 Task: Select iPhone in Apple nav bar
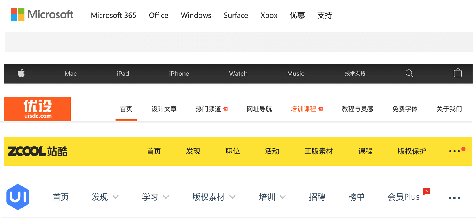click(179, 74)
